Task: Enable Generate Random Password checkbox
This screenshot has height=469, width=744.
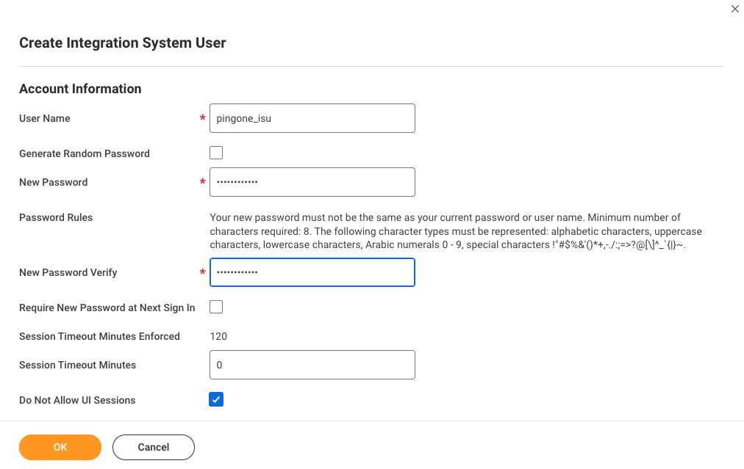Action: point(216,153)
